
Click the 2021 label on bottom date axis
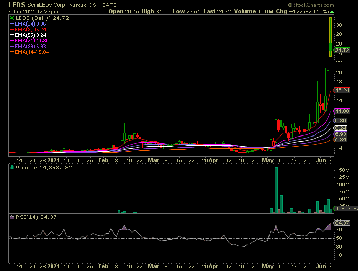53,266
